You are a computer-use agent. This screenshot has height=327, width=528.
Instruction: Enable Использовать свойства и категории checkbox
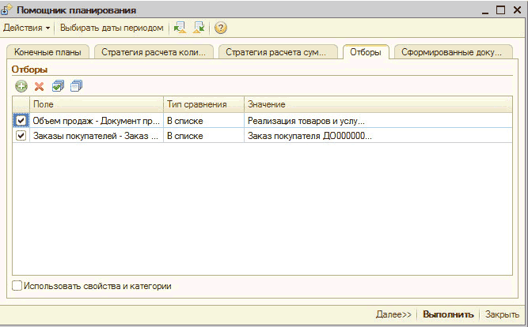[x=17, y=286]
